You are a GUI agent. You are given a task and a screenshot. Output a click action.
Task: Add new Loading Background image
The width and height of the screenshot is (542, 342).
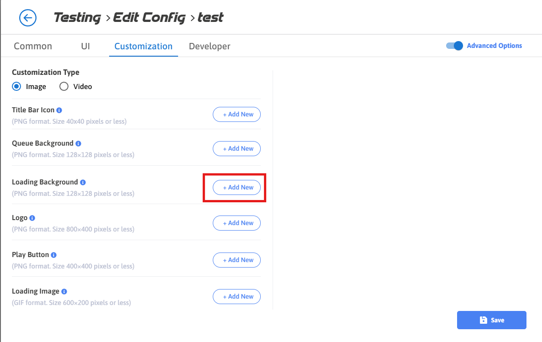(237, 188)
